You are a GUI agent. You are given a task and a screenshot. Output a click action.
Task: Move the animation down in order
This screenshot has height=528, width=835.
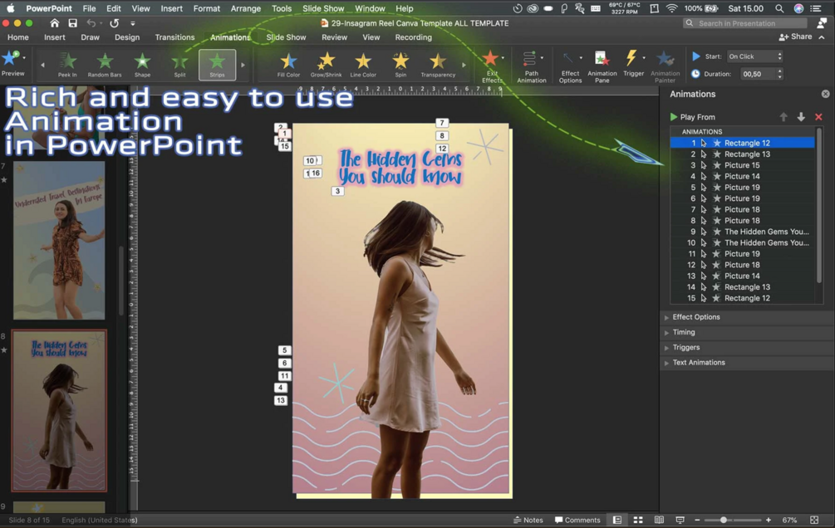(801, 117)
